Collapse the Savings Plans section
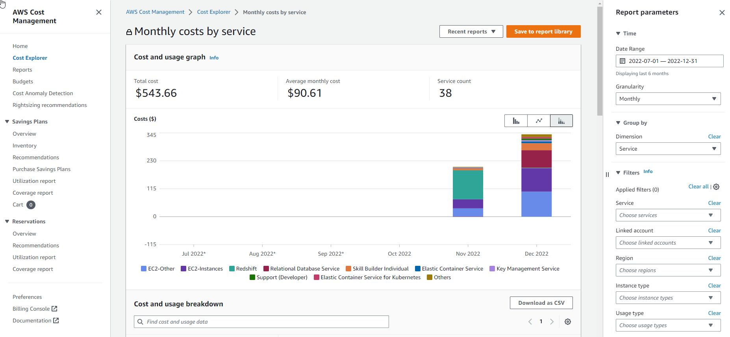Screen dimensions: 730x337 click(7, 122)
